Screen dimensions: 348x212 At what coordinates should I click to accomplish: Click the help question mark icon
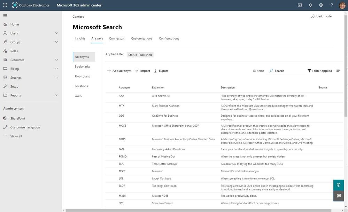coord(332,5)
